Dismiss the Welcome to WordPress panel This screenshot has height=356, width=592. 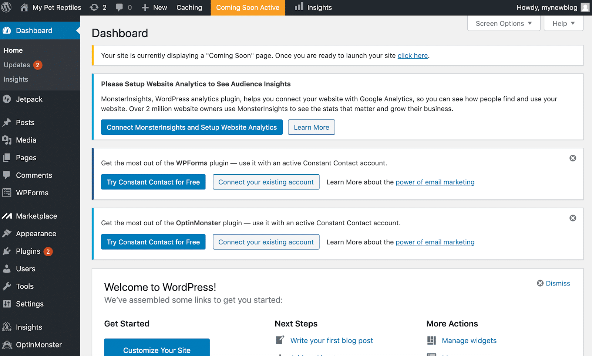(x=554, y=283)
